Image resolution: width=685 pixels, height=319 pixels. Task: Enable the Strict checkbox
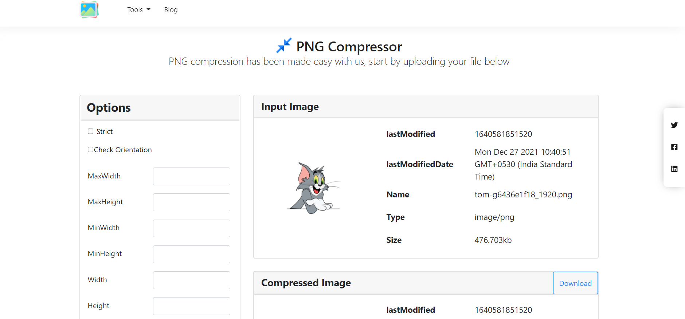[91, 131]
